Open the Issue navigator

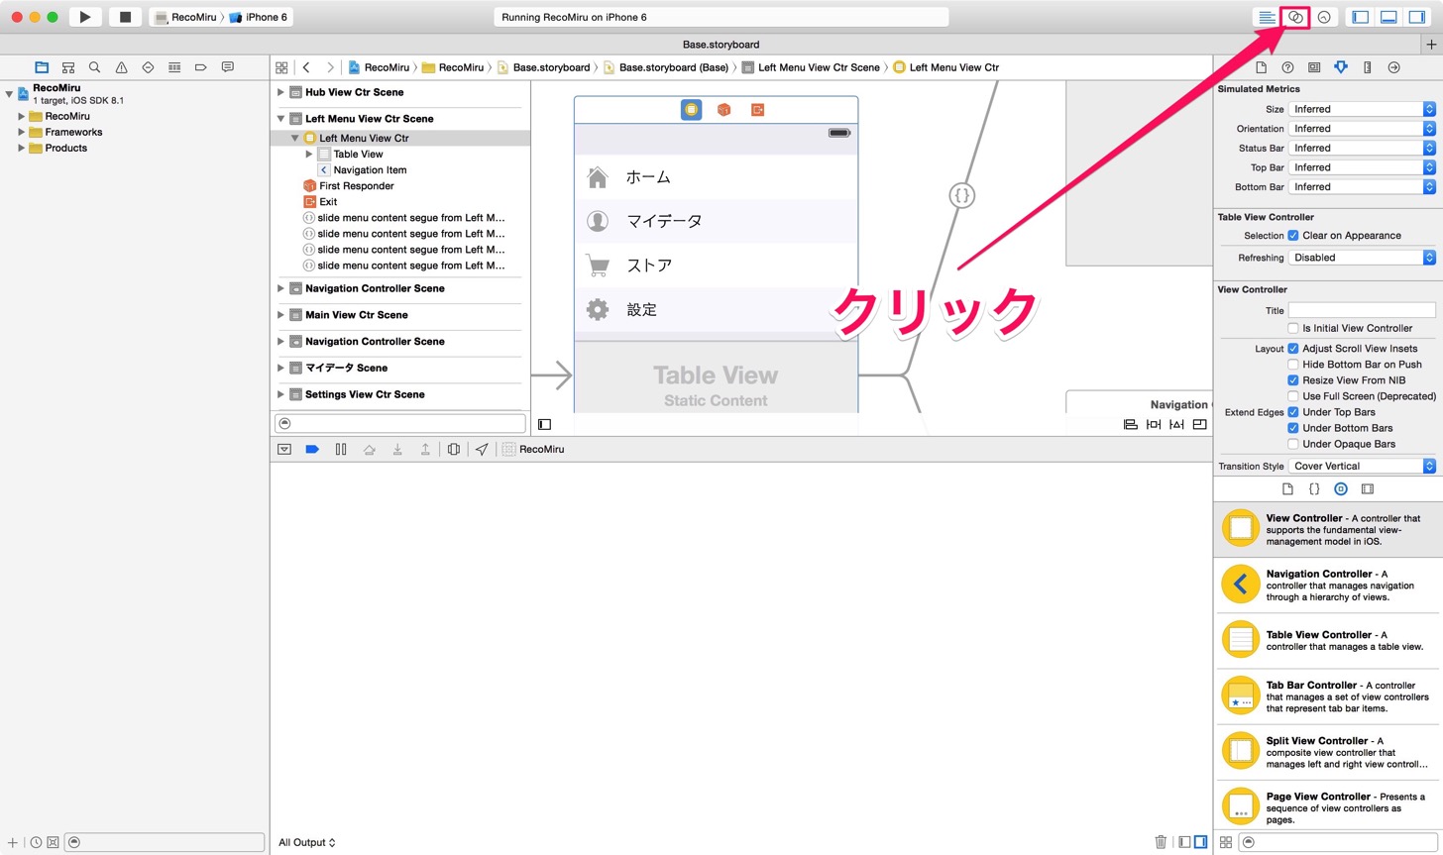click(x=121, y=67)
